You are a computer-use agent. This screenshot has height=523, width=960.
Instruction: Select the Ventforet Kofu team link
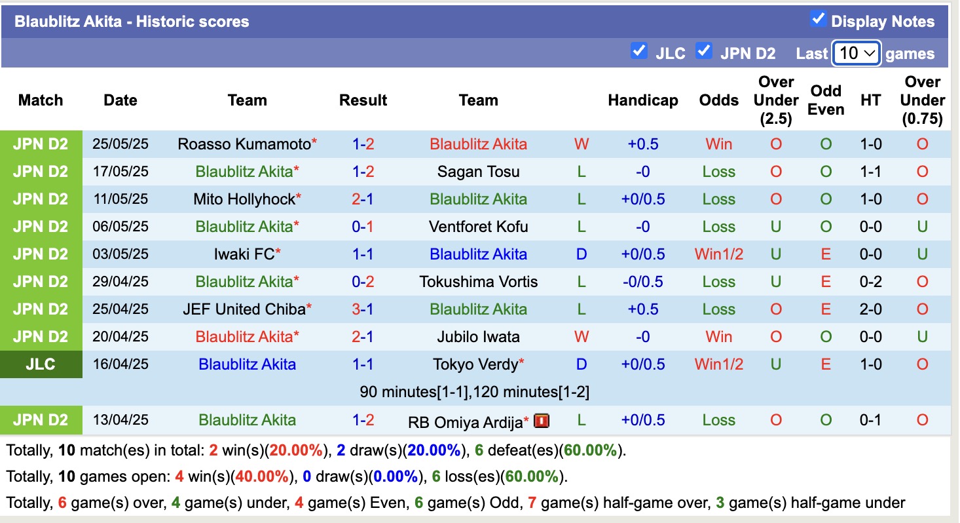coord(478,227)
